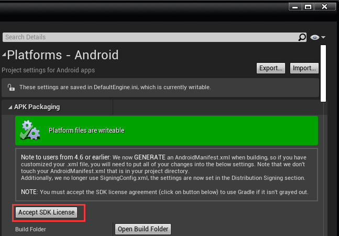Click the DefaultEngine.ini writable notice text
The width and height of the screenshot is (339, 236).
(x=115, y=87)
